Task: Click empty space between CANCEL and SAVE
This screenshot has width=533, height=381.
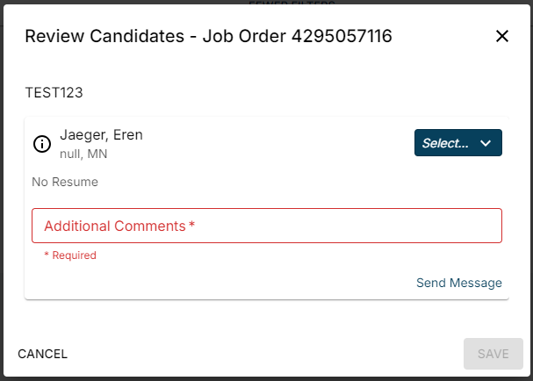Action: [x=263, y=354]
